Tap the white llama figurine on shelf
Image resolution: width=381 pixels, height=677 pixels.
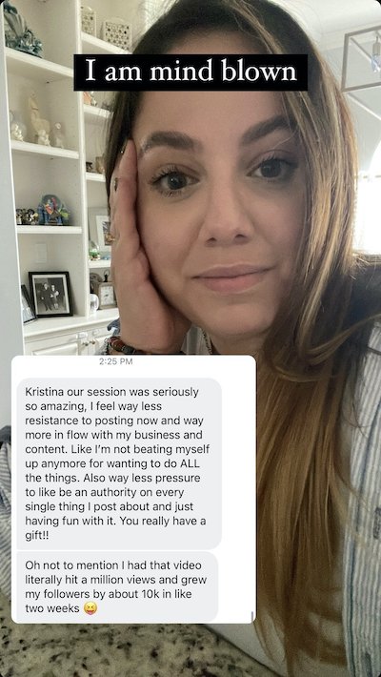point(39,121)
